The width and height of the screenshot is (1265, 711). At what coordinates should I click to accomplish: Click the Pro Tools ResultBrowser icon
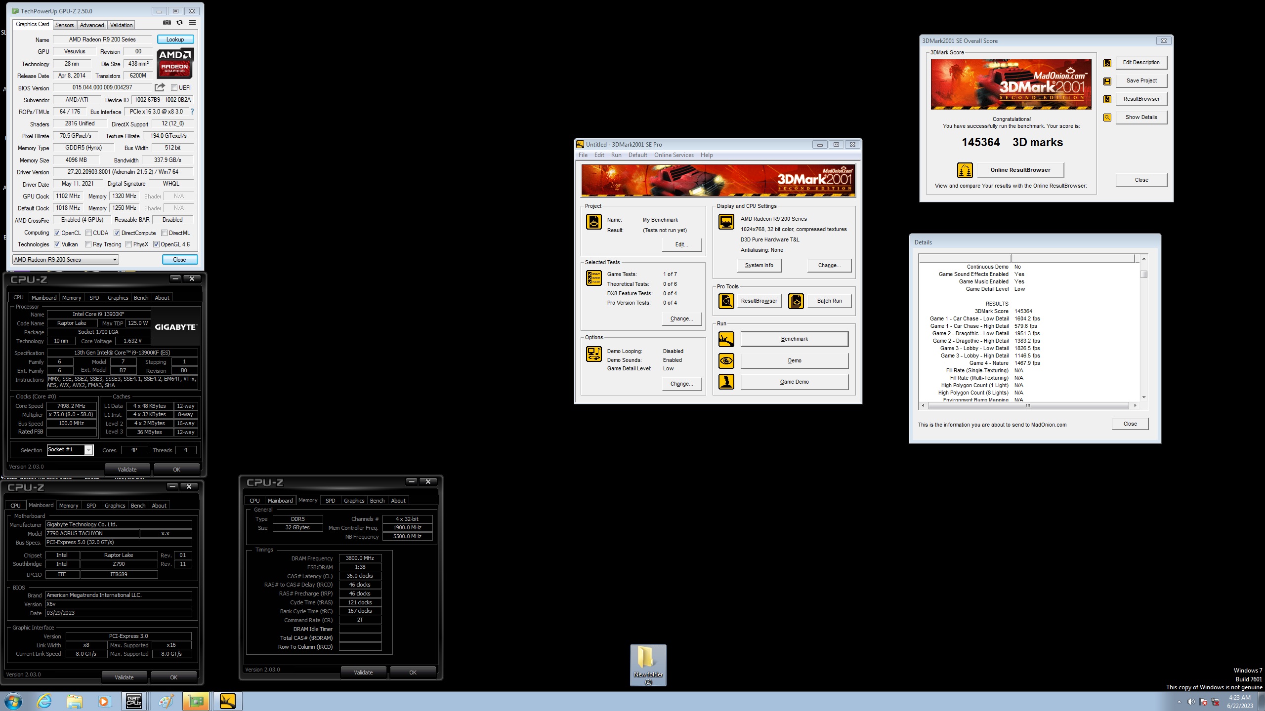[726, 301]
